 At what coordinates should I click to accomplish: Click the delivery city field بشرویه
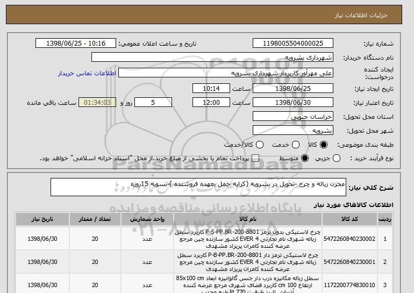click(x=293, y=131)
